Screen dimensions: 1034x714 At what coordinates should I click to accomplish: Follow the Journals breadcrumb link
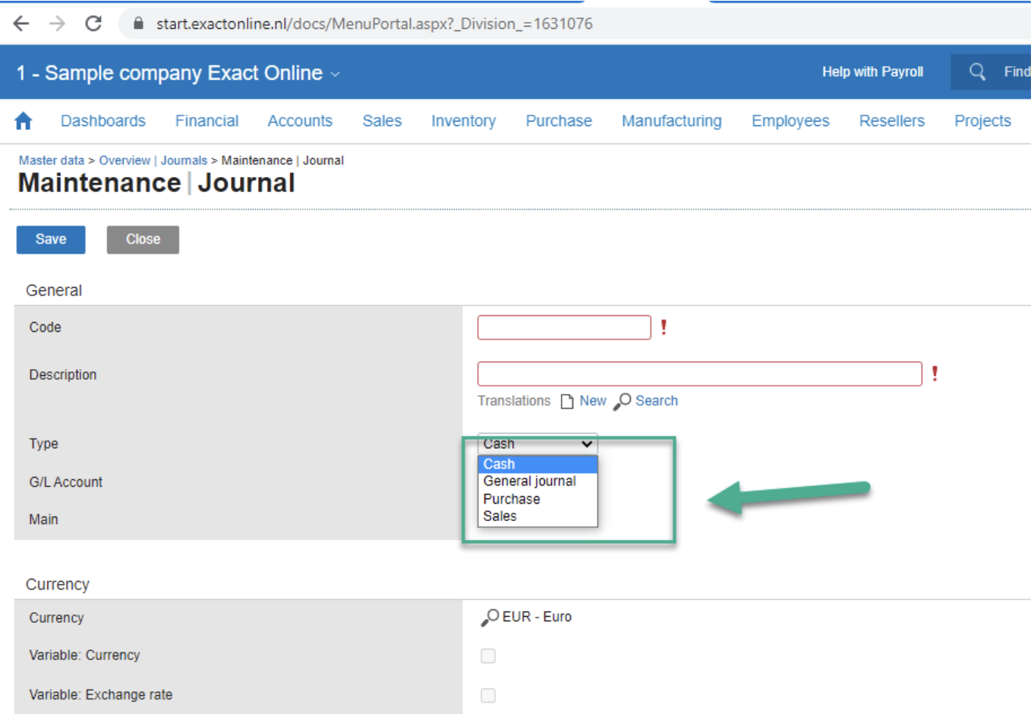(184, 160)
